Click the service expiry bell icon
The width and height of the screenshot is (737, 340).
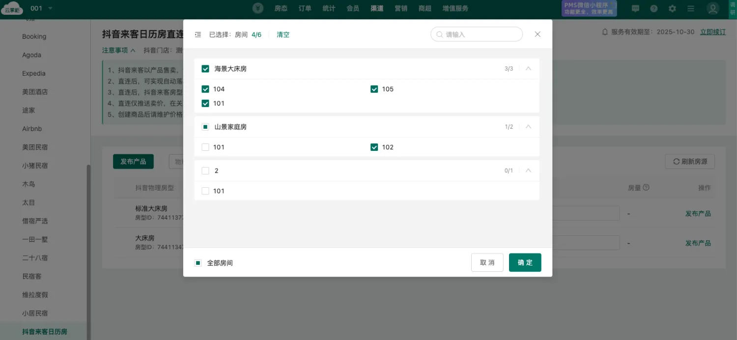[605, 32]
